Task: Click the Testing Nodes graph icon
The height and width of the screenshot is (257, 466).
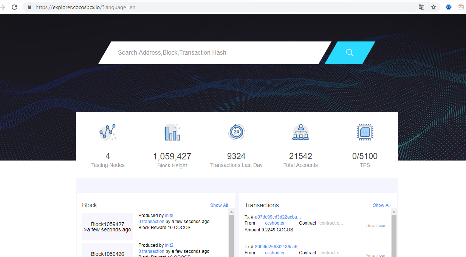Action: tap(108, 132)
